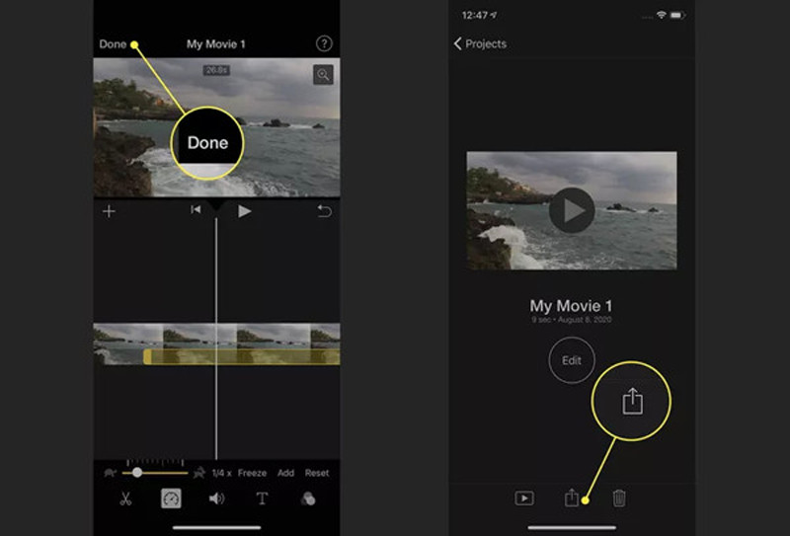Play project fullscreen from bottom toolbar
This screenshot has width=790, height=536.
524,498
